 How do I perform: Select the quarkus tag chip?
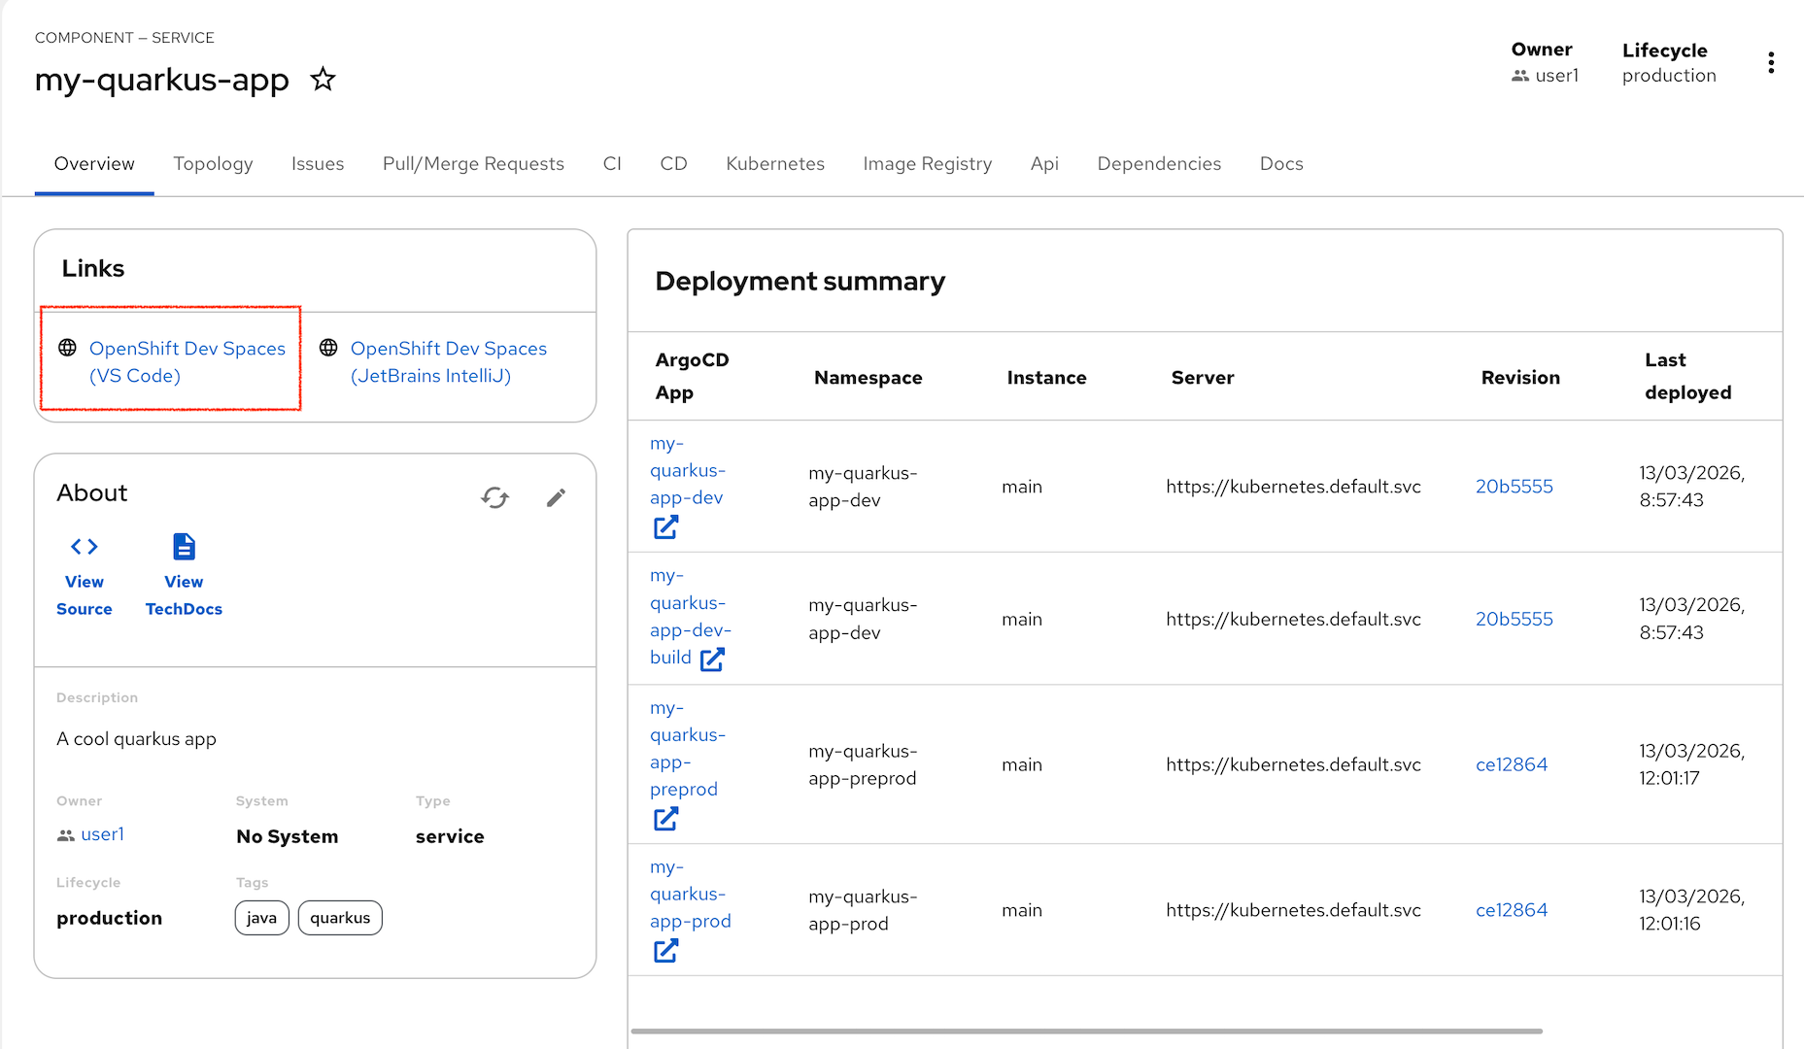point(339,917)
